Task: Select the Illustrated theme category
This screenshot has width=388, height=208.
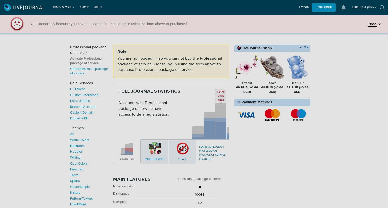Action: pyautogui.click(x=77, y=146)
